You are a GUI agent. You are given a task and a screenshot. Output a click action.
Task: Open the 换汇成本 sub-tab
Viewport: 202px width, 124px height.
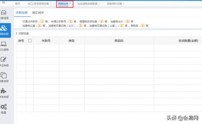pyautogui.click(x=38, y=12)
